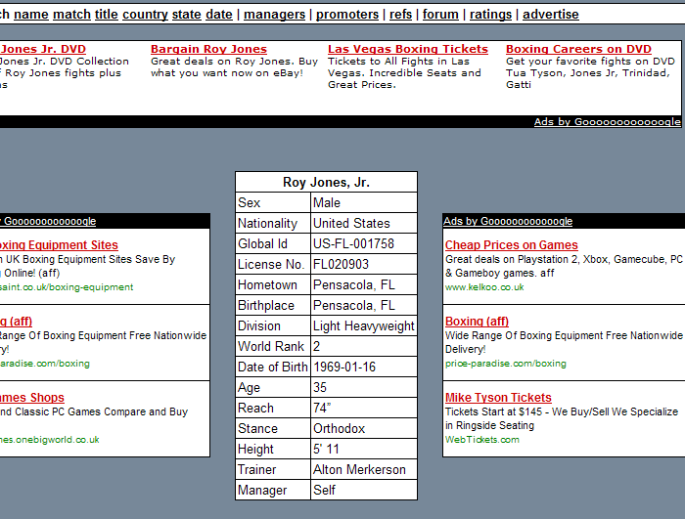Screen dimensions: 685x519
Task: Click left panel 'Ads by Google' link
Action: click(48, 221)
